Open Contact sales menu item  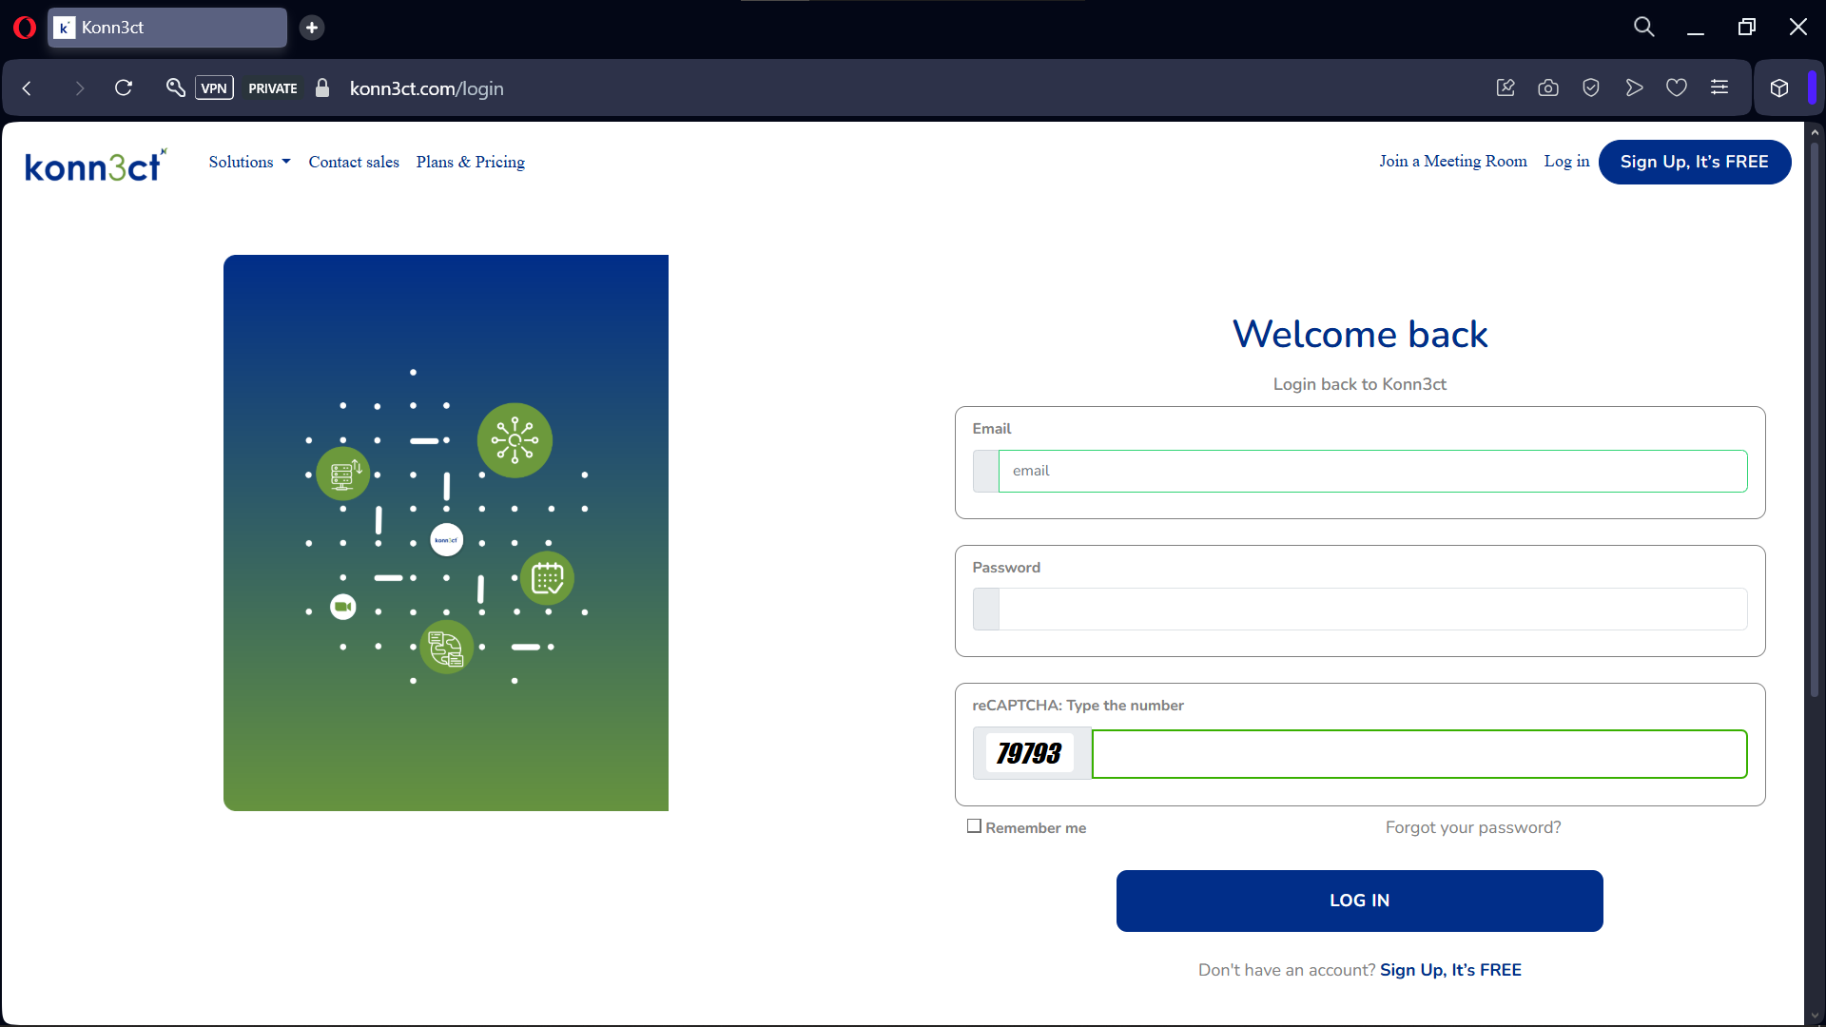tap(354, 162)
